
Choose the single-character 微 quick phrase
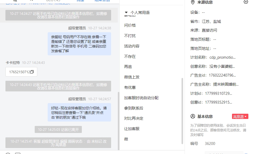pyautogui.click(x=126, y=139)
